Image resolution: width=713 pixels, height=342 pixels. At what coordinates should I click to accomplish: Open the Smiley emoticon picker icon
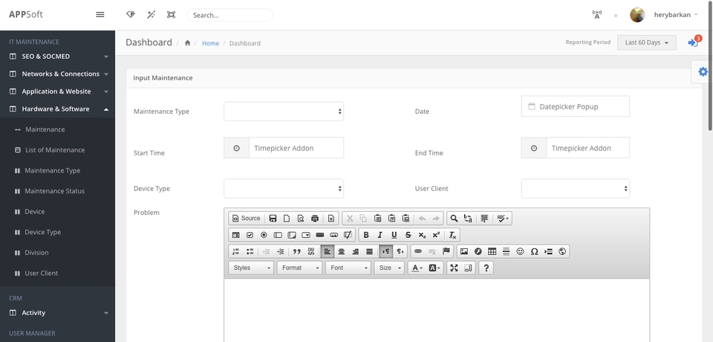click(x=520, y=251)
